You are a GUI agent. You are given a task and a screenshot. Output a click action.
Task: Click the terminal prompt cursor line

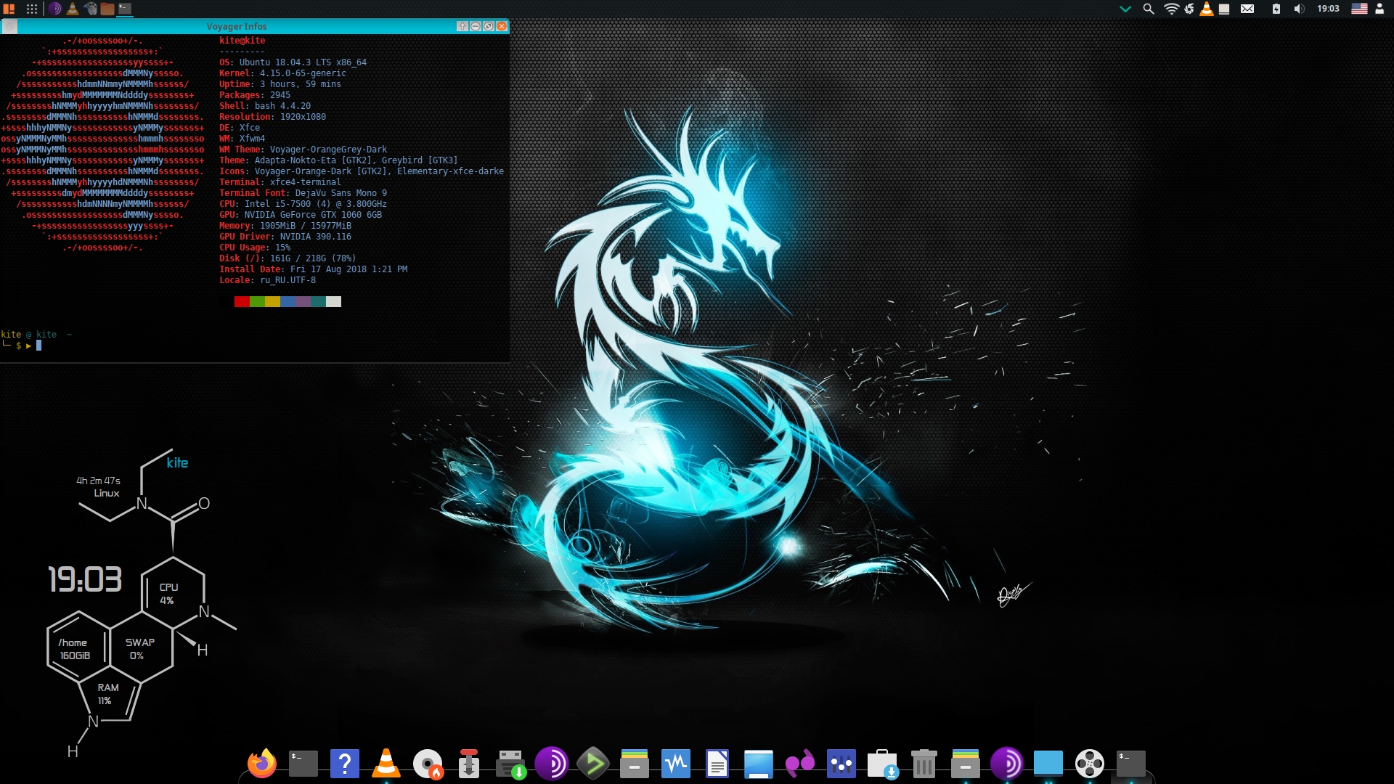tap(39, 346)
